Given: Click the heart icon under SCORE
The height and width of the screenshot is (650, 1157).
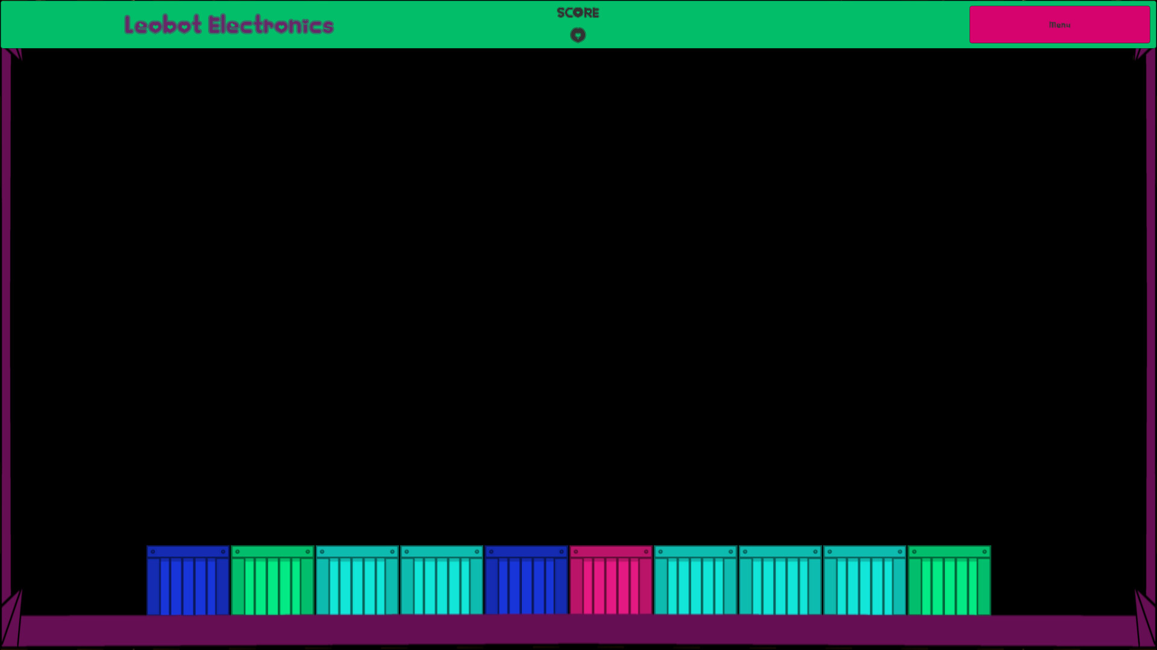Looking at the screenshot, I should pos(578,35).
